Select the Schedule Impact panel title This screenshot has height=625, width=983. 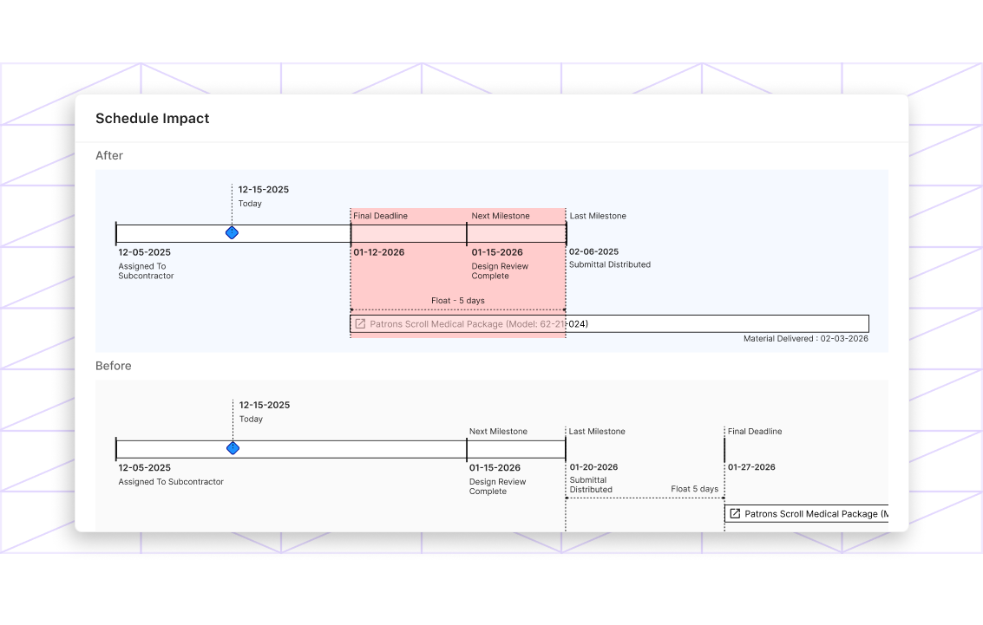click(x=152, y=118)
